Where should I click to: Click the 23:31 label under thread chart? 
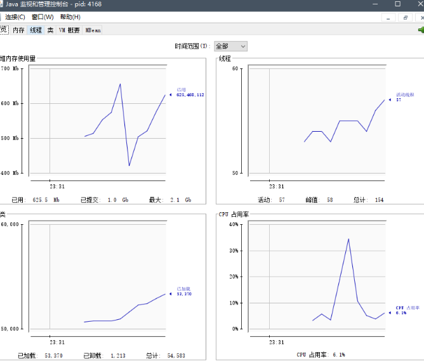[x=277, y=186]
